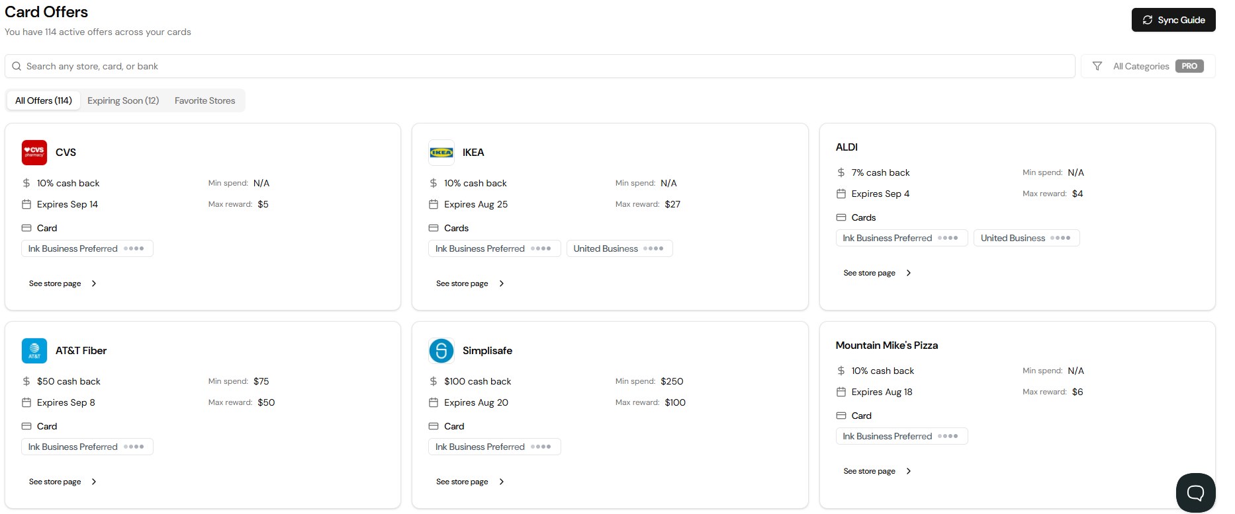
Task: Click the CVS pharmacy logo icon
Action: coord(34,153)
